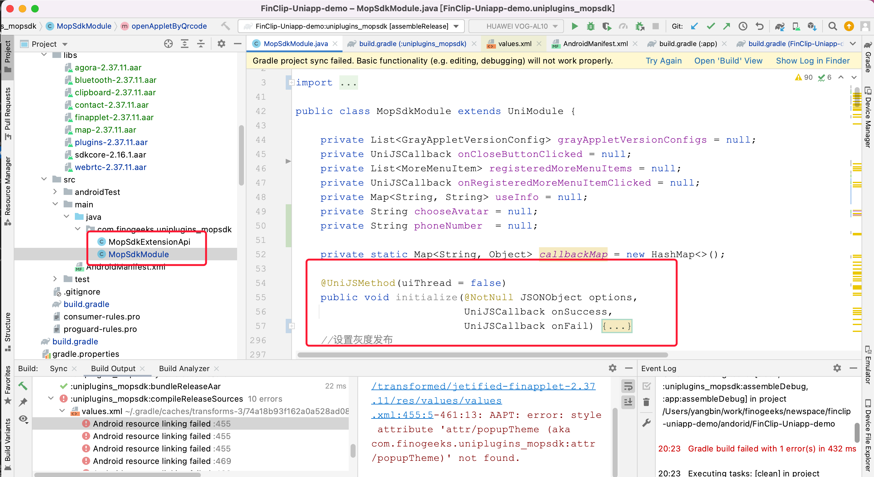Click the Select Opened File crosshair icon
The image size is (874, 477).
click(x=168, y=44)
